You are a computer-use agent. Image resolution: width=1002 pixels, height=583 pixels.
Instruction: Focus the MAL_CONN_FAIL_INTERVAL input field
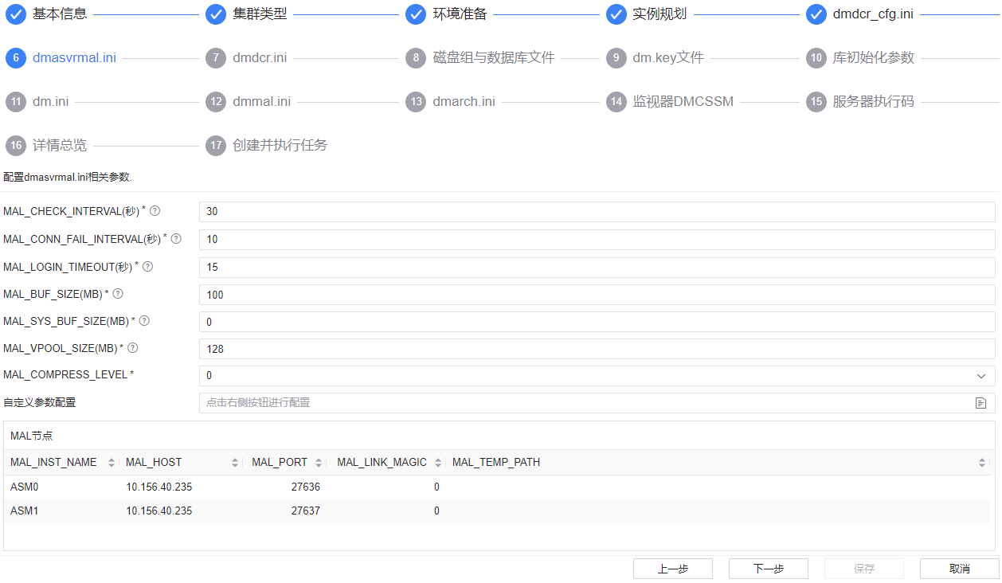(597, 240)
